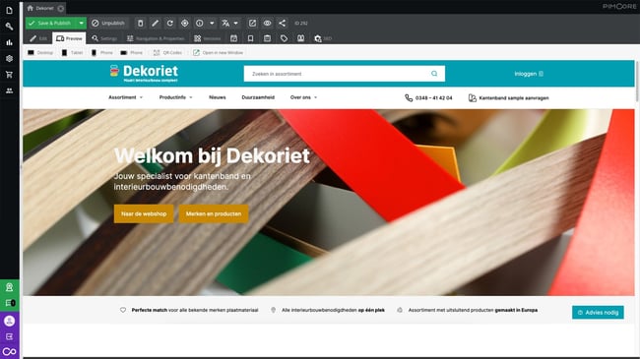640x359 pixels.
Task: Click the translation icon in toolbar
Action: click(x=225, y=24)
